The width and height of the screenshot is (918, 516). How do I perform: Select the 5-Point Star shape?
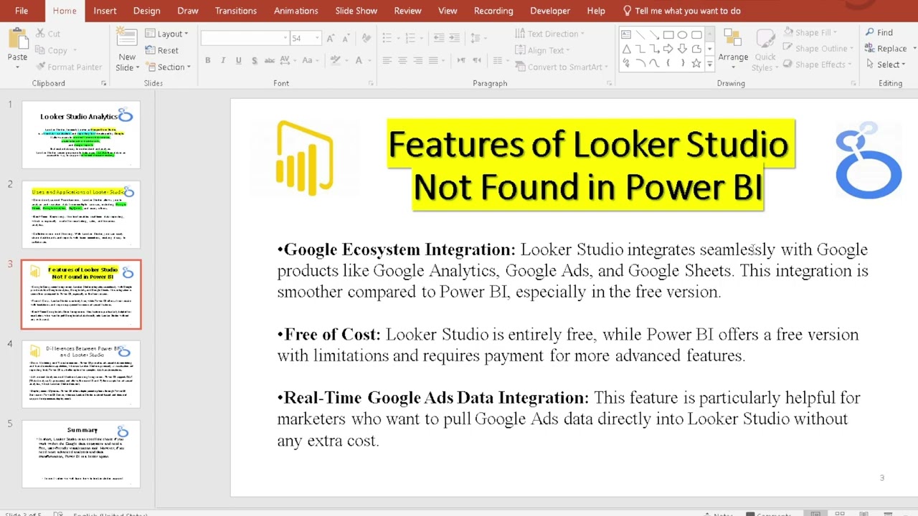[x=696, y=63]
